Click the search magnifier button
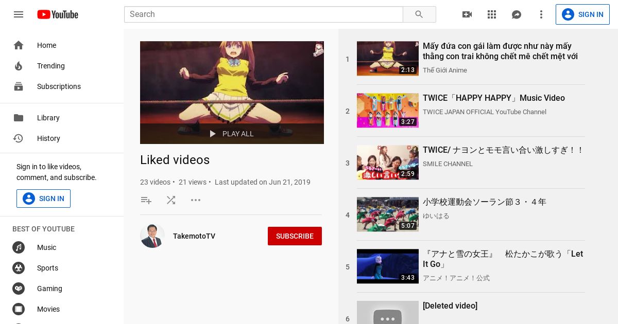The height and width of the screenshot is (324, 618). (x=419, y=14)
